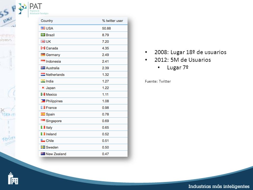Click the Australia flag icon
This screenshot has height=190, width=253.
43,68
